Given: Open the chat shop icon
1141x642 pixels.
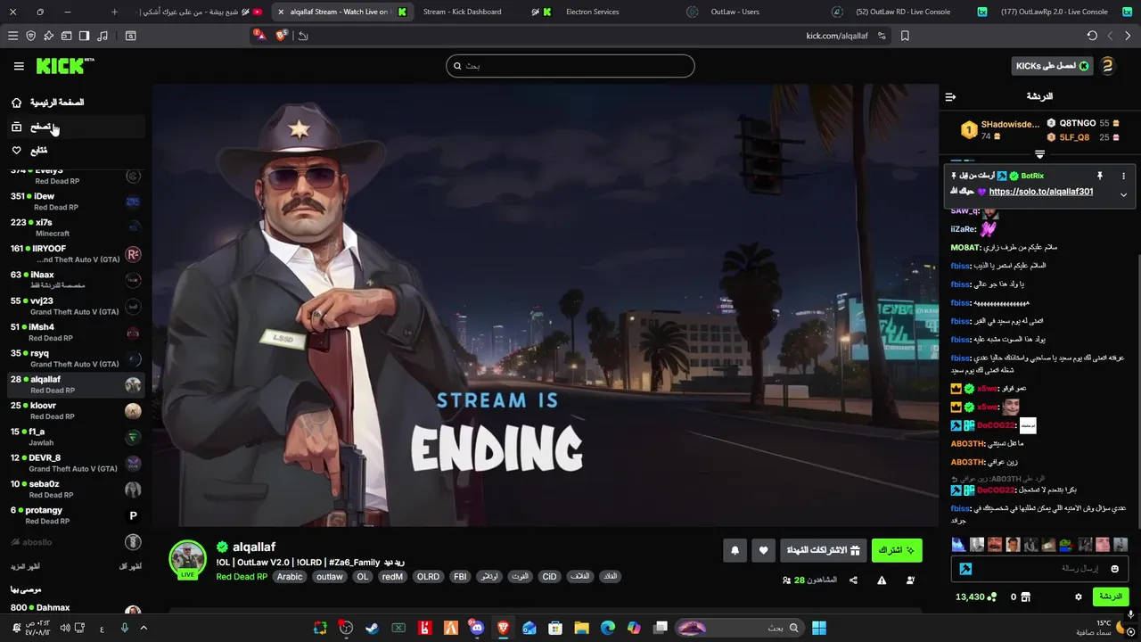Looking at the screenshot, I should (x=1025, y=597).
